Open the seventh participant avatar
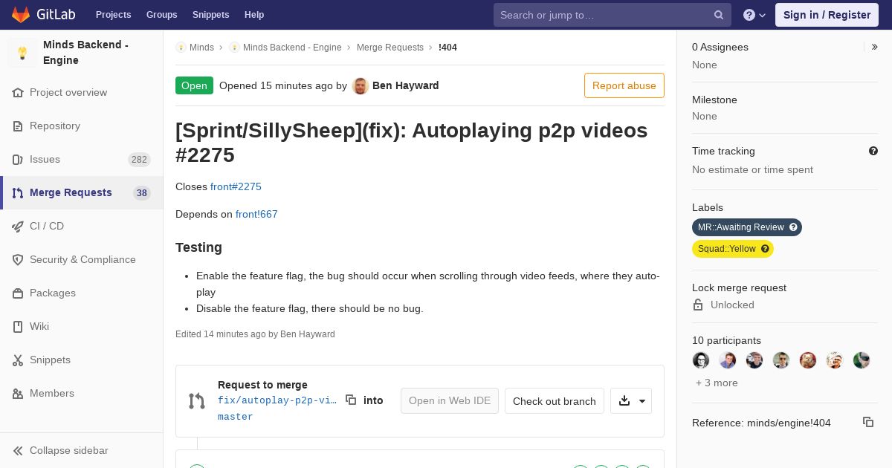Image resolution: width=892 pixels, height=468 pixels. pos(862,360)
